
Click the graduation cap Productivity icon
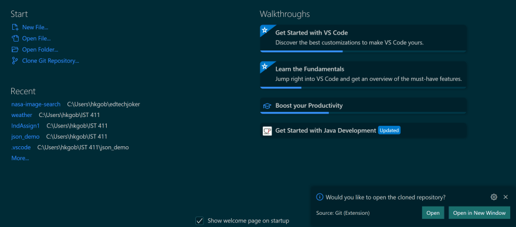pyautogui.click(x=267, y=106)
